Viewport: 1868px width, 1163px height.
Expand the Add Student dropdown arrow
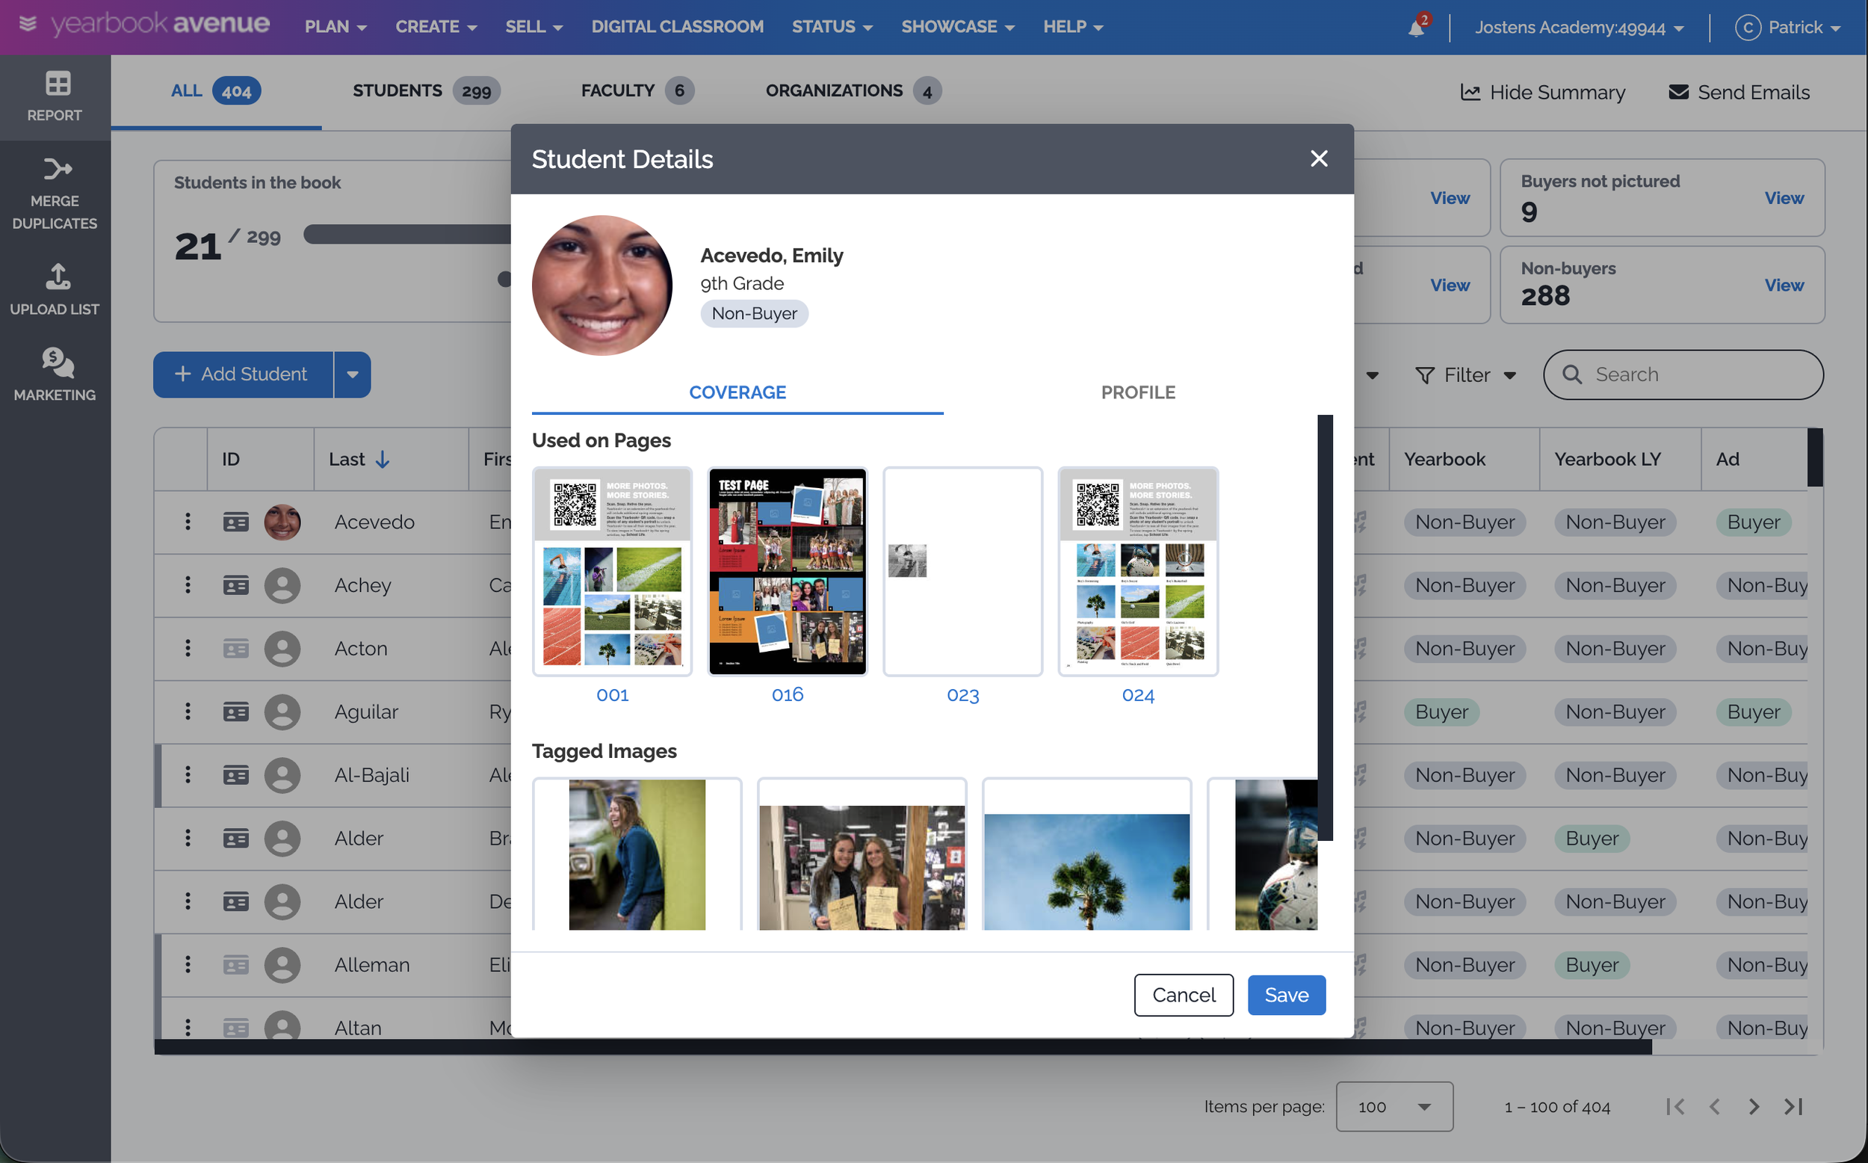click(x=353, y=374)
